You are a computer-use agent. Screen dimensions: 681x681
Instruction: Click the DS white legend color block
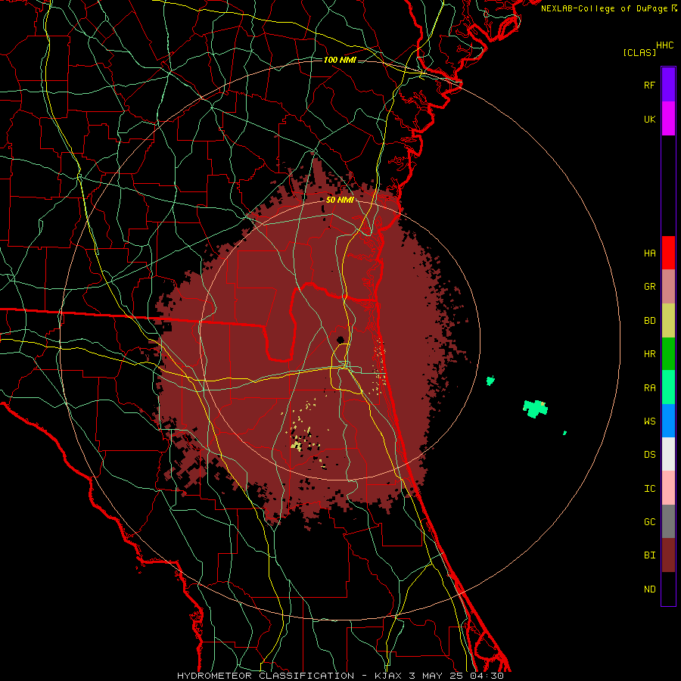668,454
